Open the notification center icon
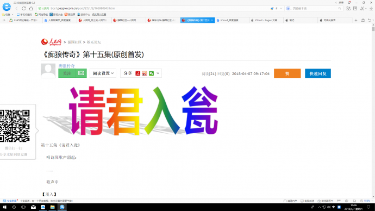375x211 pixels. [368, 207]
